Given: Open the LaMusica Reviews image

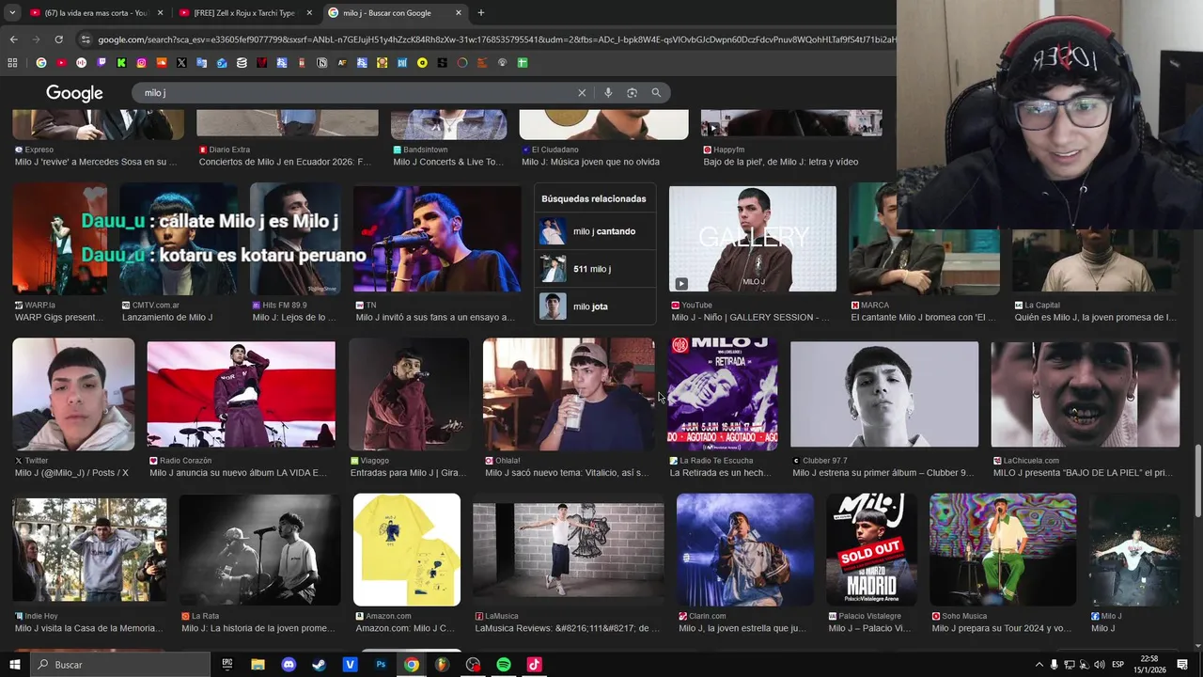Looking at the screenshot, I should 569,549.
